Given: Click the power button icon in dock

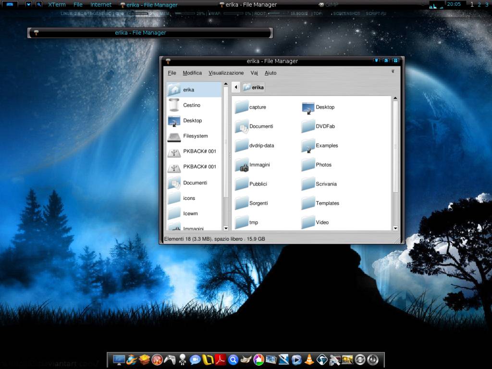Looking at the screenshot, I should point(373,359).
